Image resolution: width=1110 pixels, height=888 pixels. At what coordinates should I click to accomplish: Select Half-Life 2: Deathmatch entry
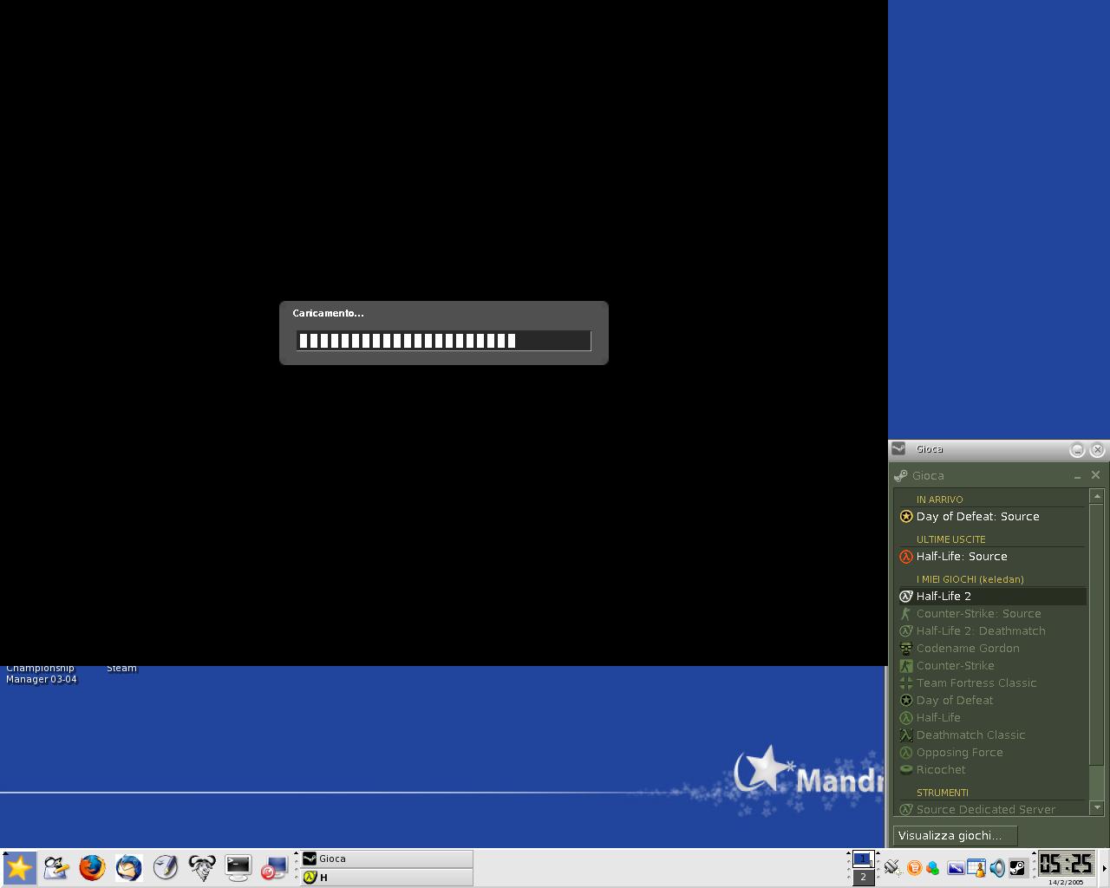[x=991, y=630]
